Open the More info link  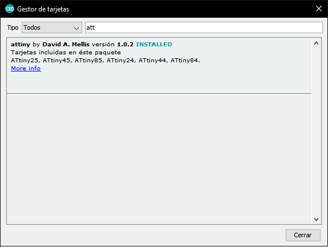point(26,69)
